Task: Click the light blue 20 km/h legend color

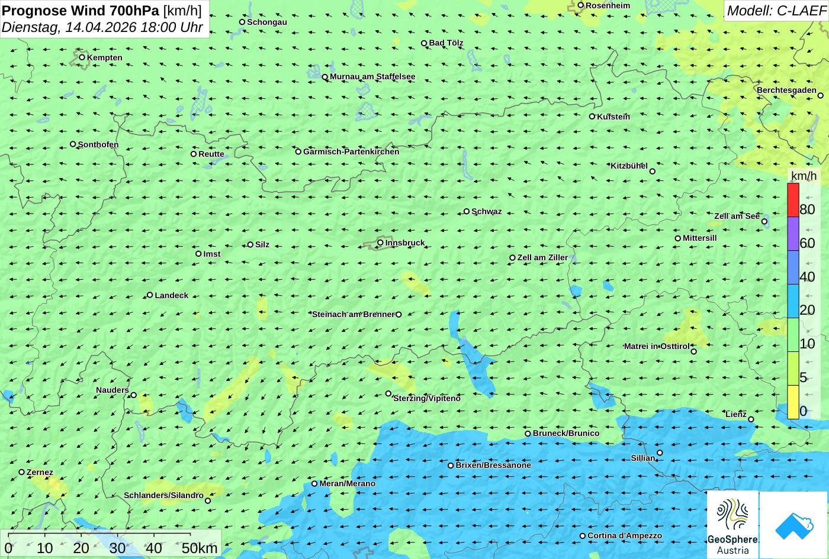Action: click(x=793, y=302)
